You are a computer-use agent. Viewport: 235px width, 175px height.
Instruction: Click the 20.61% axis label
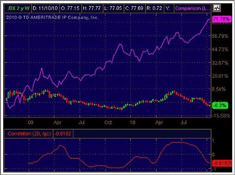tap(220, 76)
